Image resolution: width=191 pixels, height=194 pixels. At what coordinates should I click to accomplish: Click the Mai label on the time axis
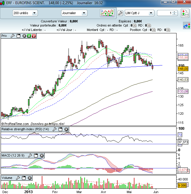[129, 192]
